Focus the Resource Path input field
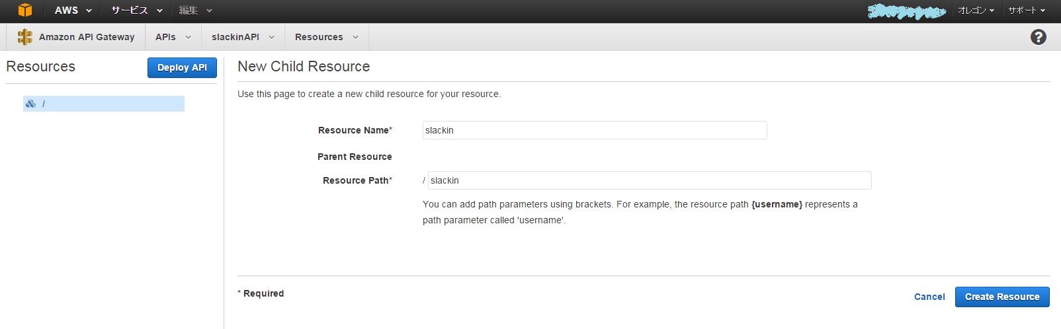The height and width of the screenshot is (329, 1061). tap(649, 180)
